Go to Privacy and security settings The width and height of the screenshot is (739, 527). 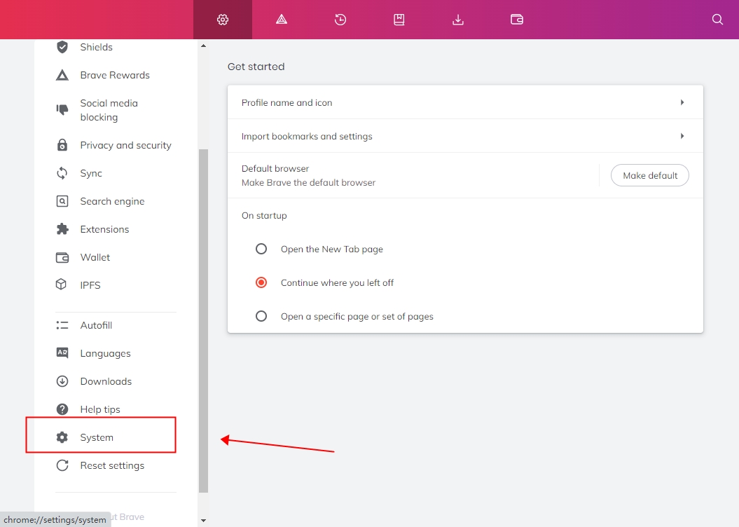pyautogui.click(x=125, y=145)
